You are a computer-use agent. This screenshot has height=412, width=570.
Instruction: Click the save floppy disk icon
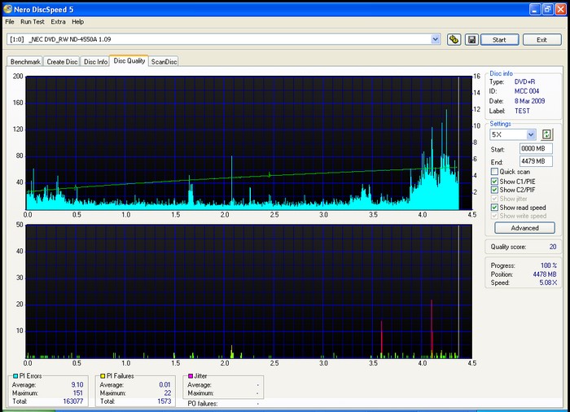(x=471, y=39)
